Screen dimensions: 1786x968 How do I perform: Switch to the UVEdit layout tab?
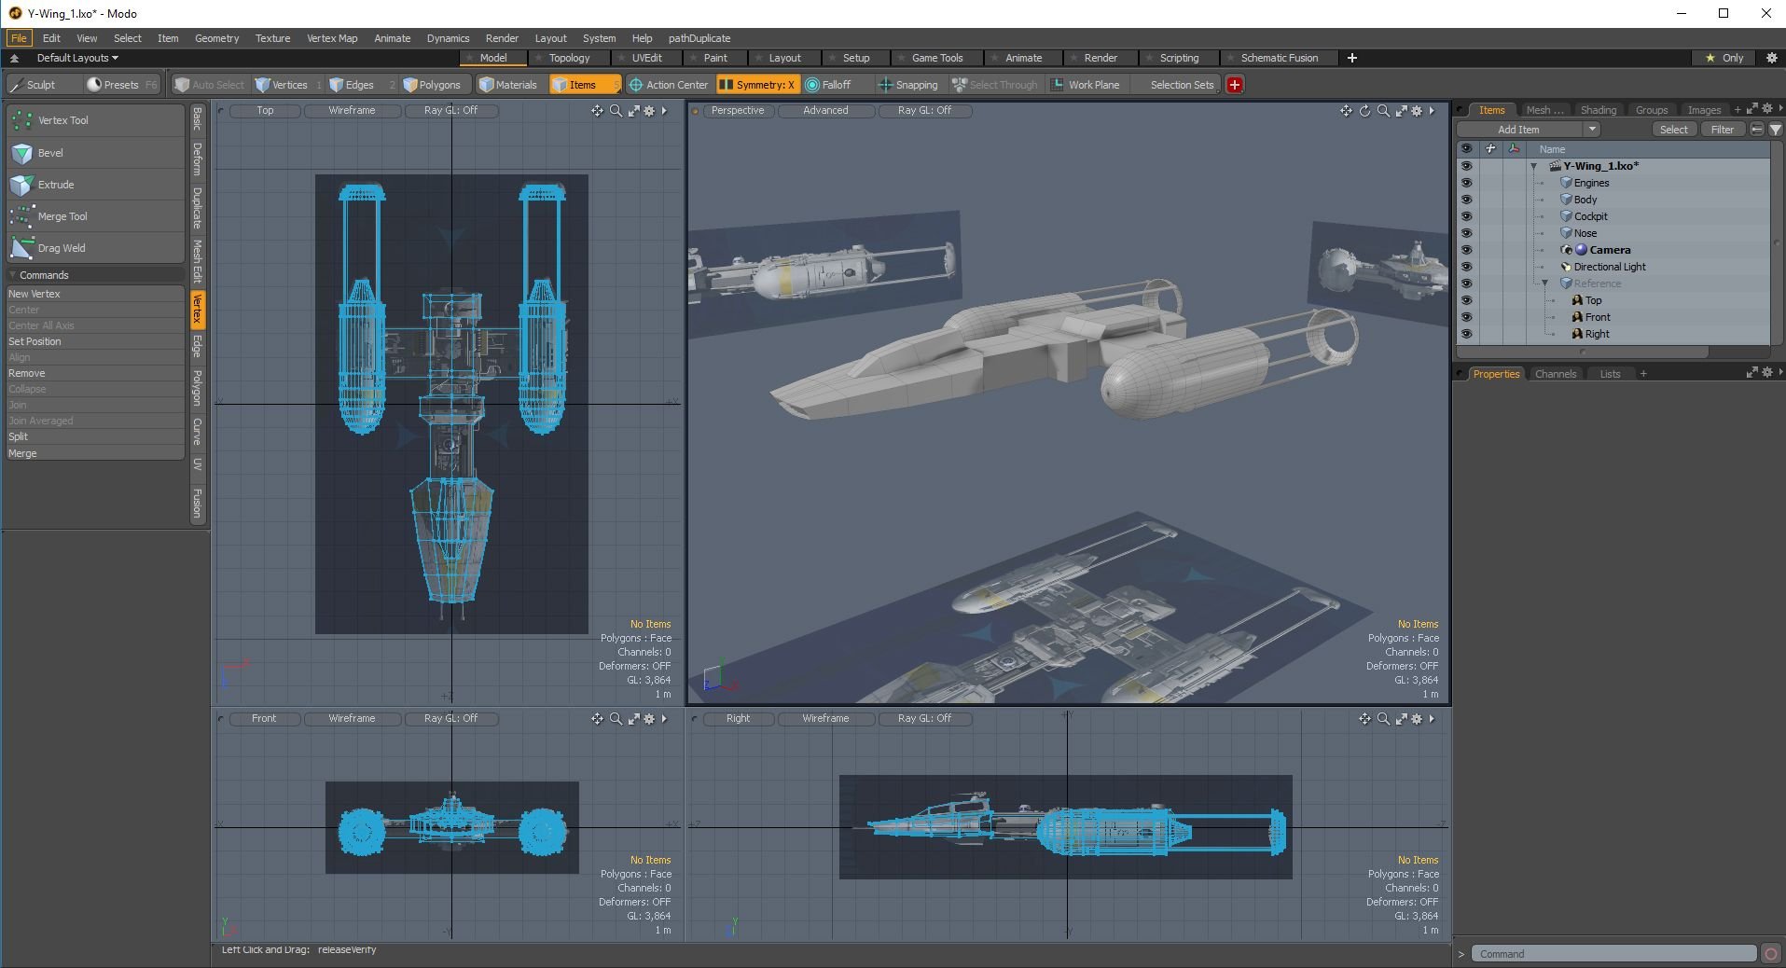pos(646,58)
